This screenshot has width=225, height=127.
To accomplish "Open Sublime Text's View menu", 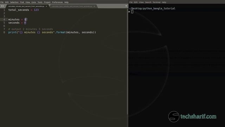I will 27,2.
